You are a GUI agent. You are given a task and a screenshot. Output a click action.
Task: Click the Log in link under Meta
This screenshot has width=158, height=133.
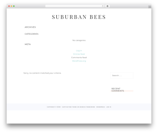[79, 51]
